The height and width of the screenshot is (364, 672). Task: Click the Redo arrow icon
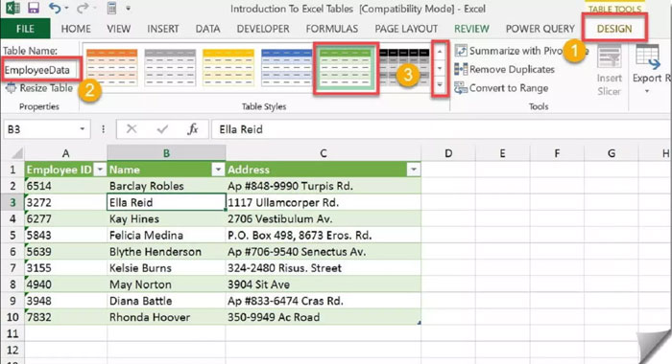point(83,8)
